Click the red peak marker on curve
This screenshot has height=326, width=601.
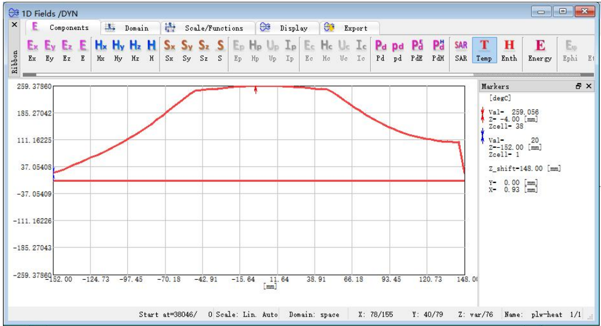tap(255, 89)
